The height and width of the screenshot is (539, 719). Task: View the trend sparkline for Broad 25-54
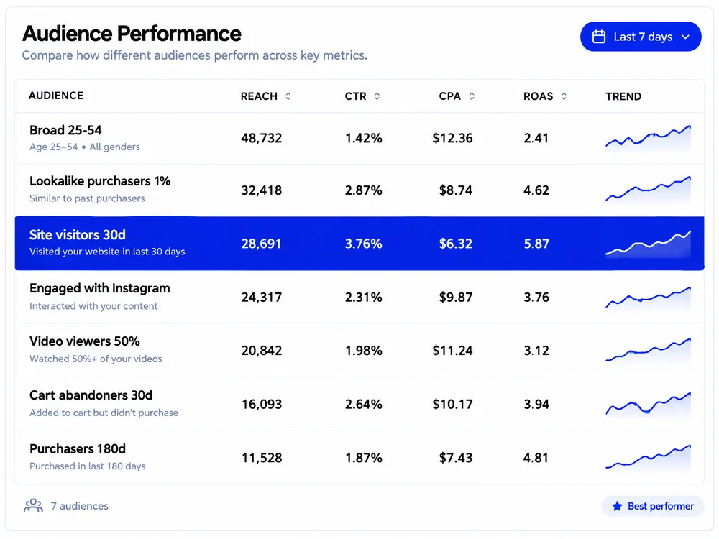[x=648, y=139]
